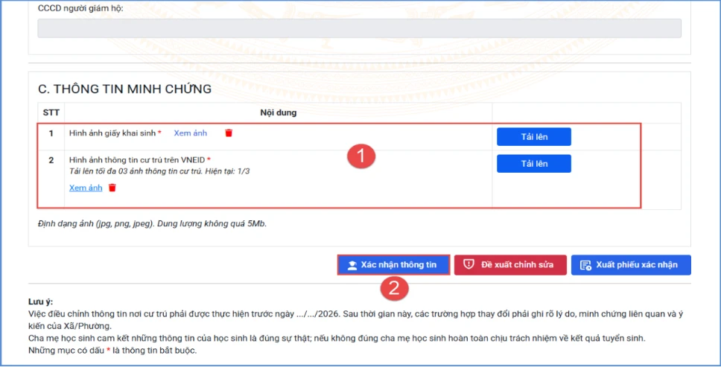The height and width of the screenshot is (367, 721).
Task: Open Xem ảnh link under VNEID residence info
Action: [86, 188]
